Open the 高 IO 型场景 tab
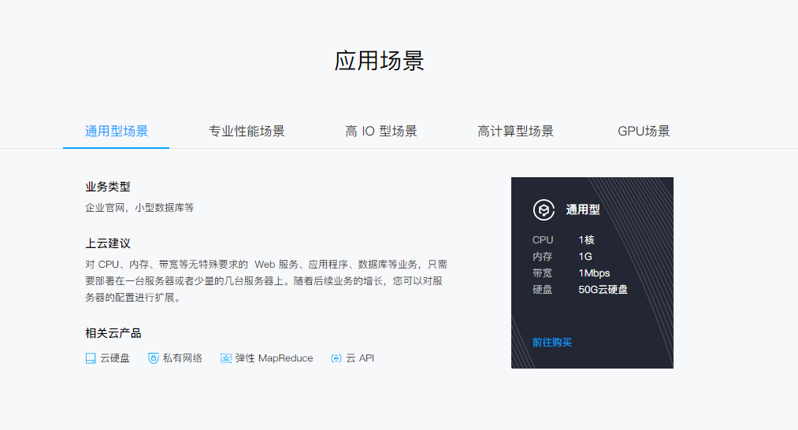 [x=380, y=132]
